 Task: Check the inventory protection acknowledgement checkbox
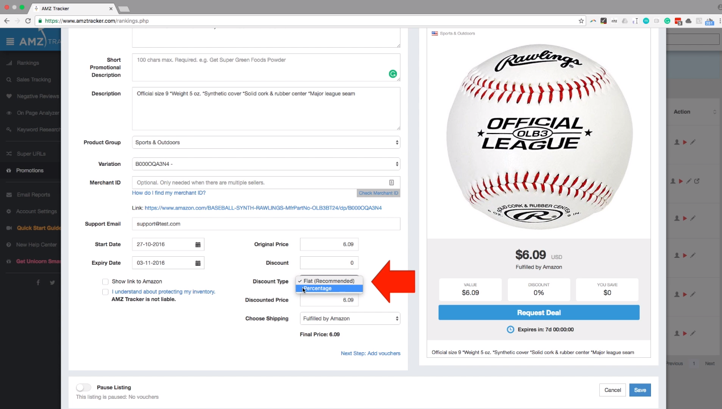[105, 292]
